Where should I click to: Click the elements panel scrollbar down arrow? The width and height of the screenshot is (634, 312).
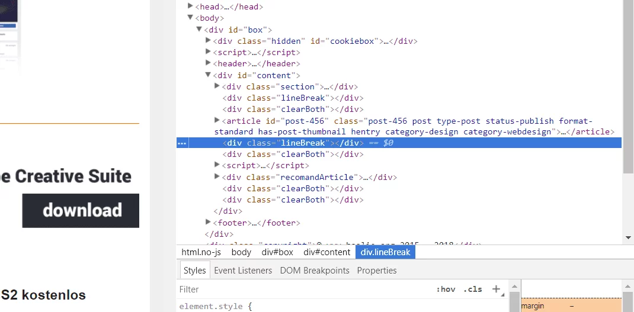[x=628, y=237]
